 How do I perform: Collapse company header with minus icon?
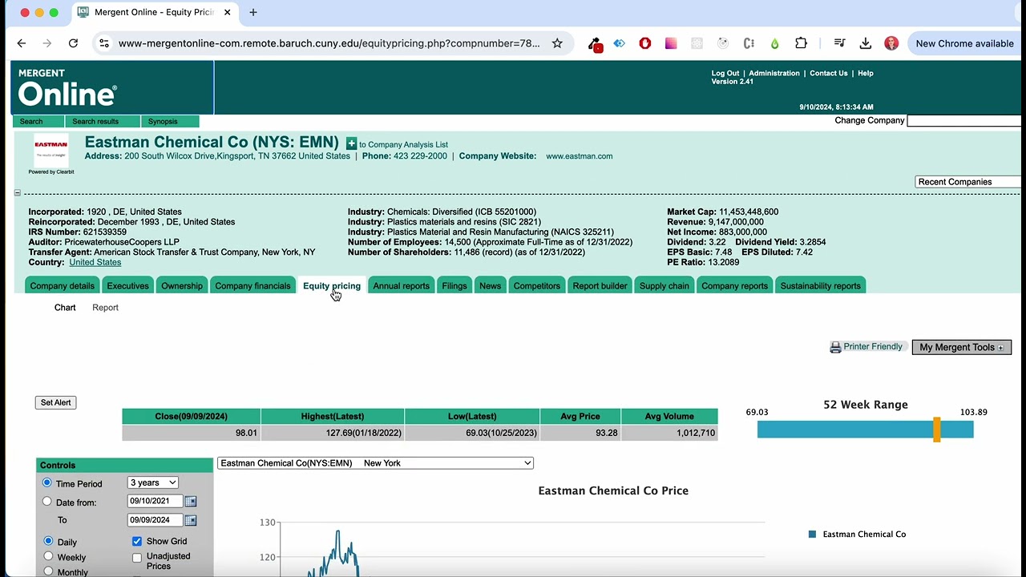click(x=17, y=193)
